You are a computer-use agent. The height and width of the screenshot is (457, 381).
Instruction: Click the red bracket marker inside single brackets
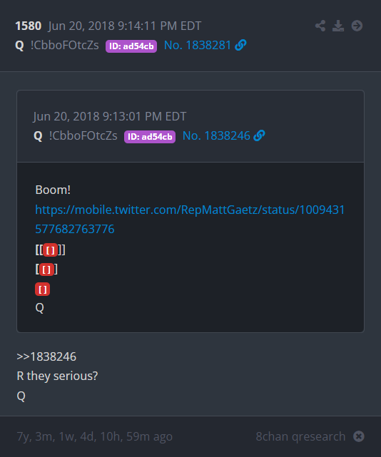pyautogui.click(x=46, y=269)
